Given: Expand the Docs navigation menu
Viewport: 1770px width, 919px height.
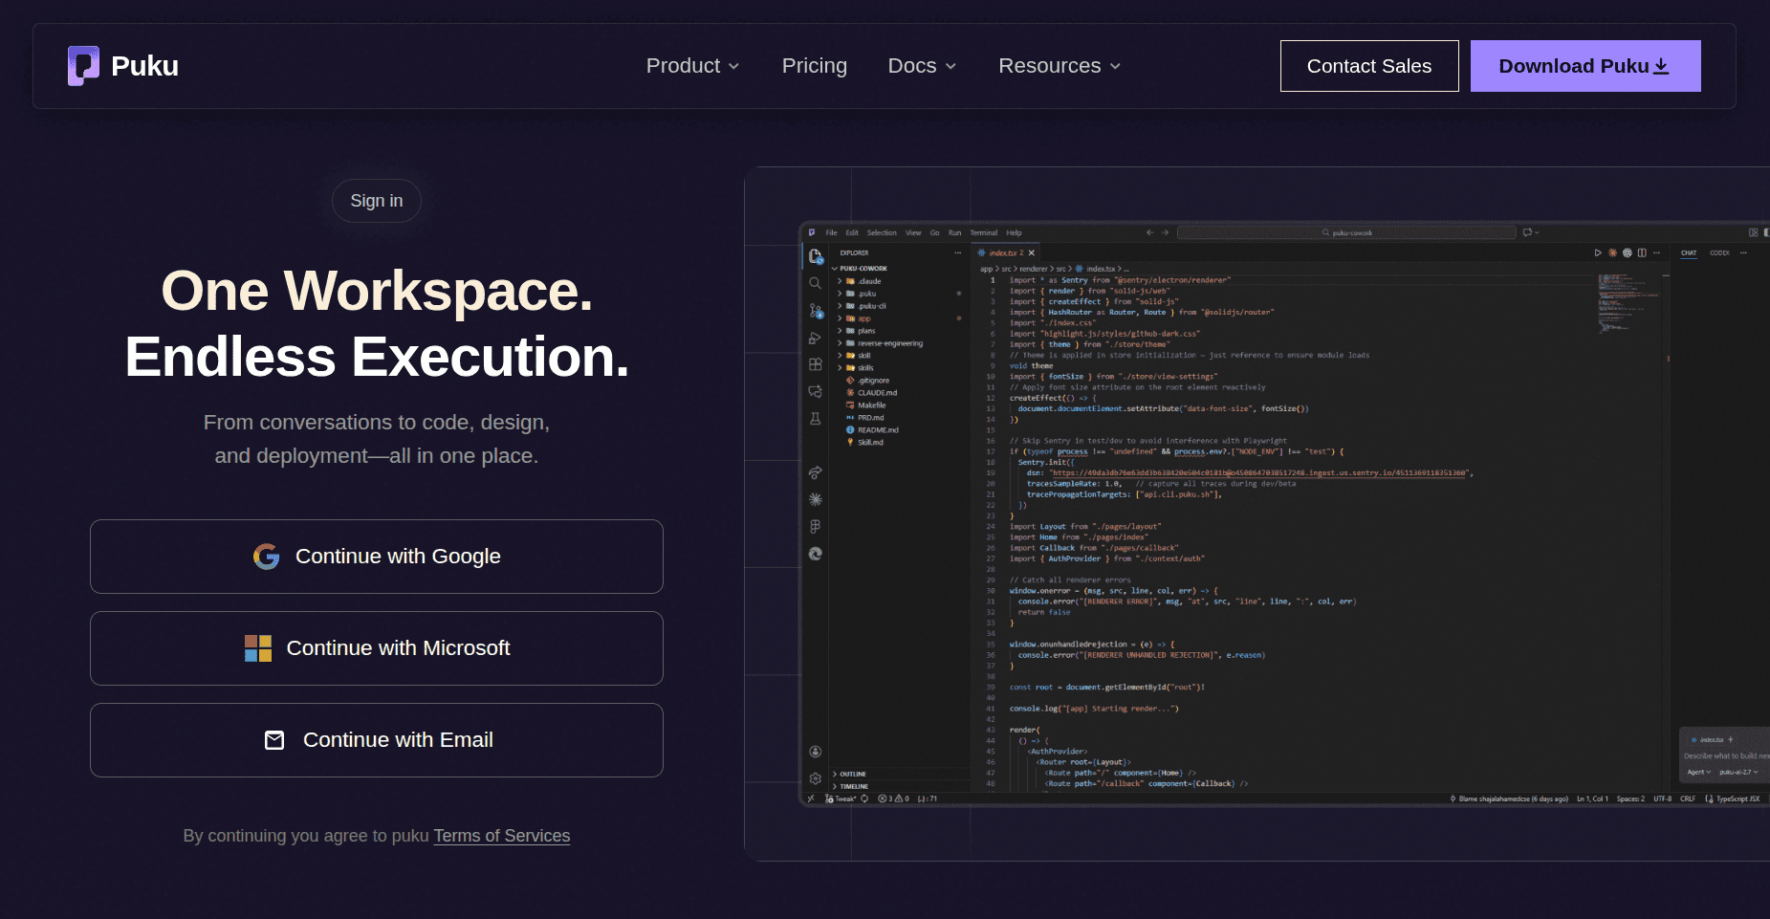Looking at the screenshot, I should (x=922, y=66).
